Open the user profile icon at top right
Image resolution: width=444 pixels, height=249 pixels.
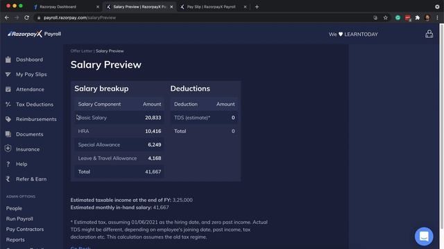click(x=429, y=34)
